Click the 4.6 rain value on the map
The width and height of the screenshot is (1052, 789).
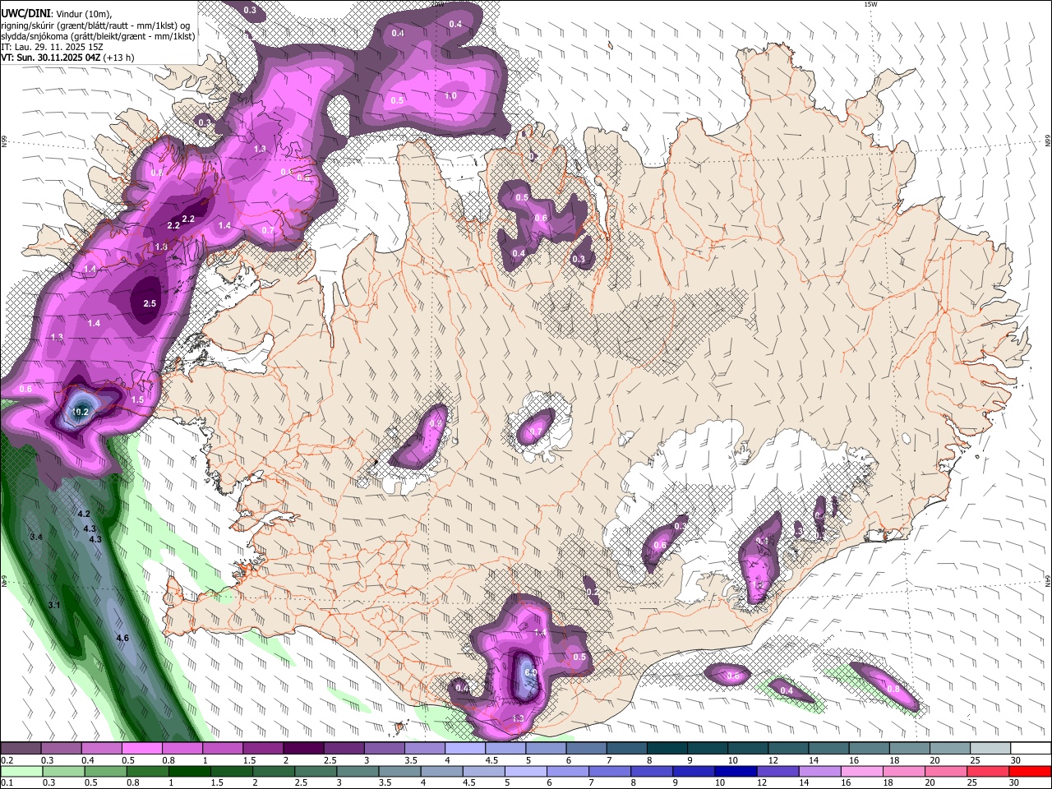tap(122, 638)
